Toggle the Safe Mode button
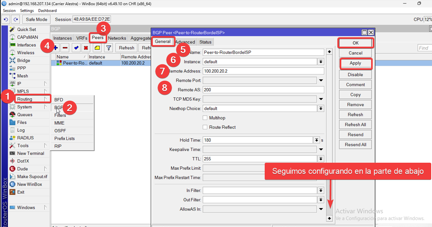Screen dimensions: 432x227 coord(36,19)
